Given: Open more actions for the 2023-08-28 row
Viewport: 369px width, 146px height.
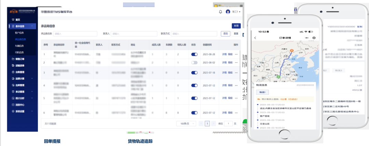Looking at the screenshot, I should click(x=236, y=54).
